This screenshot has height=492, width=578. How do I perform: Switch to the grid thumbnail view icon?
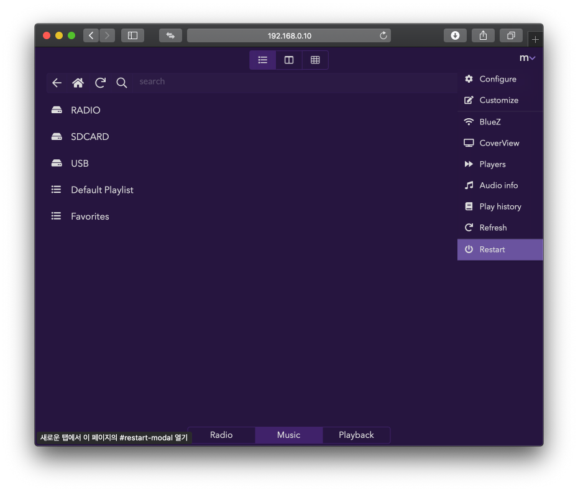[x=315, y=60]
